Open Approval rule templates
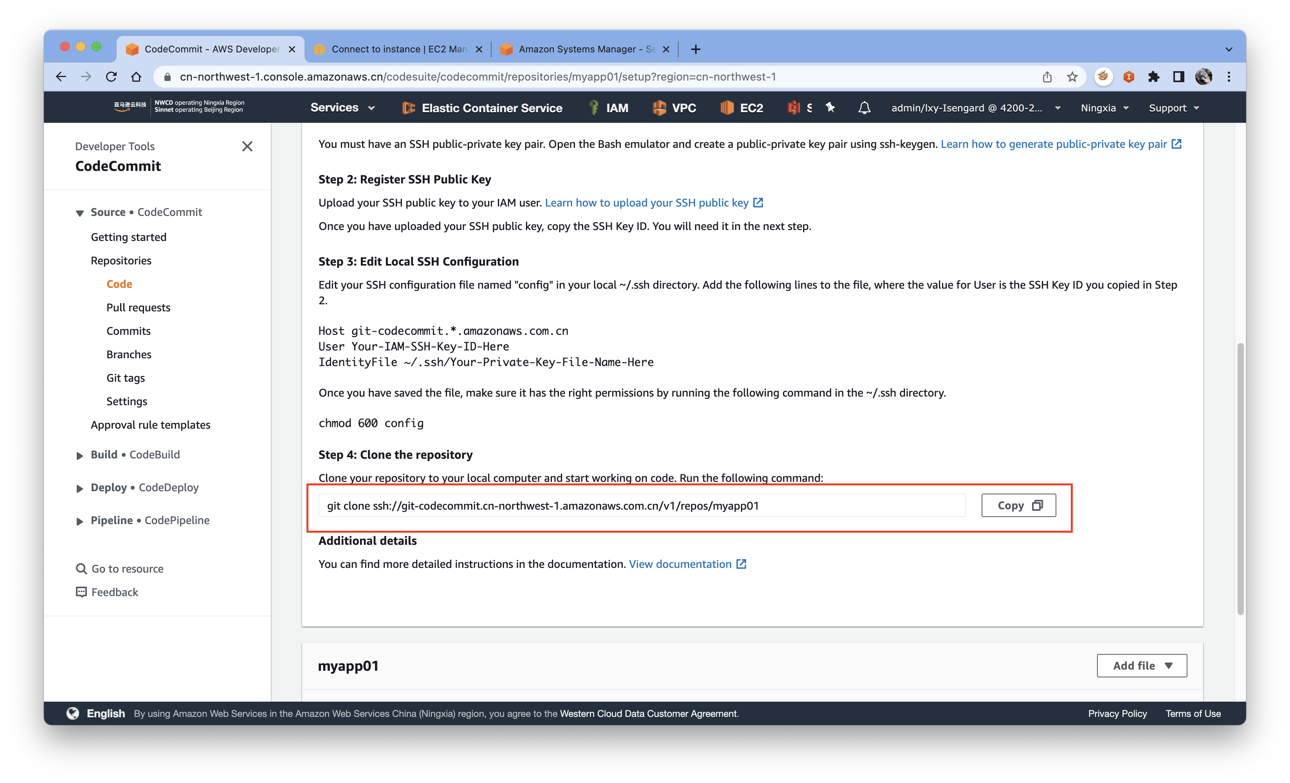Viewport: 1290px width, 783px height. click(150, 425)
